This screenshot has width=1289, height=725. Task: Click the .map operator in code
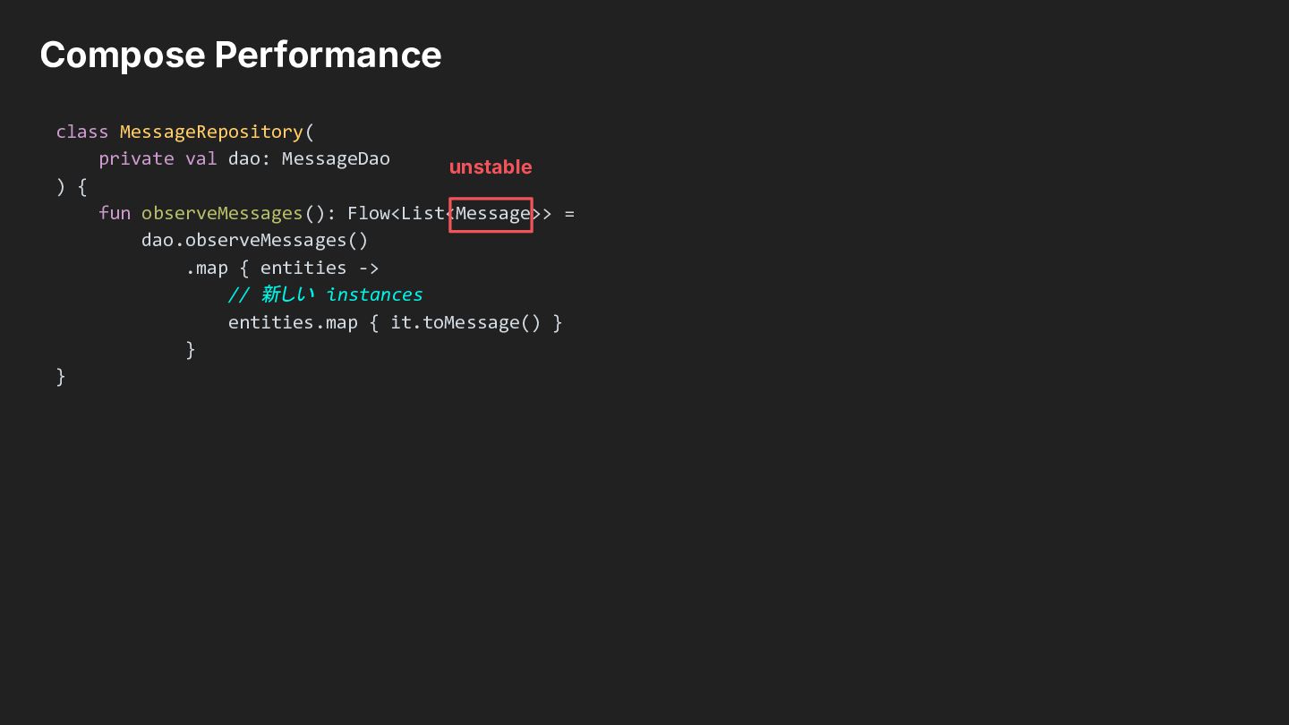click(x=207, y=268)
